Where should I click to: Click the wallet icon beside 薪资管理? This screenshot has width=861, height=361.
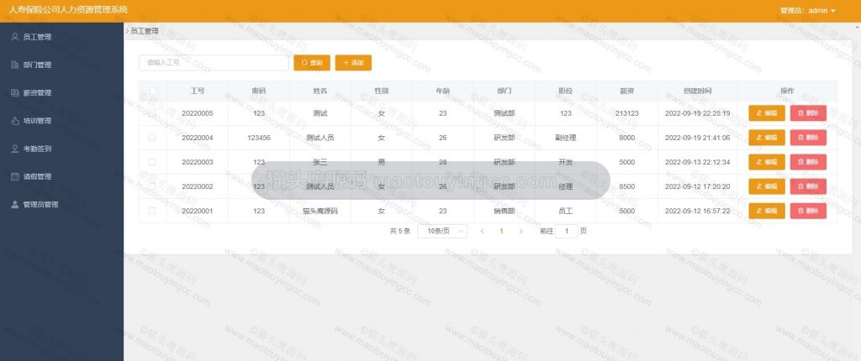coord(15,92)
